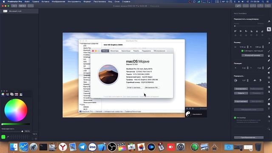Click the opacity slider handle
Viewport: 272px width, 153px height.
(x=22, y=131)
